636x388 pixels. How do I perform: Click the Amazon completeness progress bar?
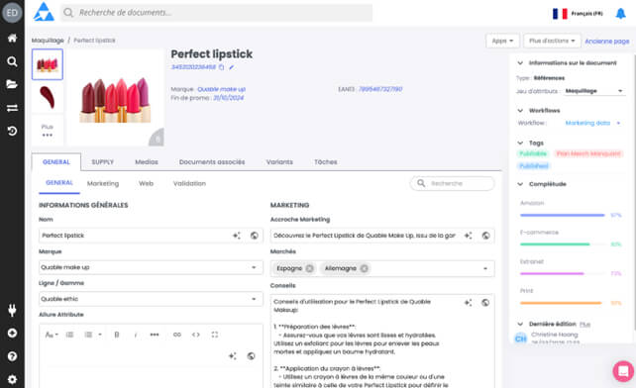pyautogui.click(x=562, y=216)
